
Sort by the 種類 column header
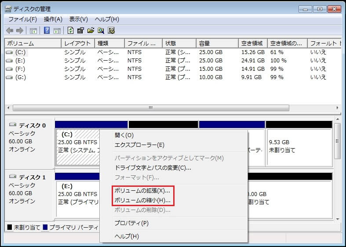click(109, 44)
